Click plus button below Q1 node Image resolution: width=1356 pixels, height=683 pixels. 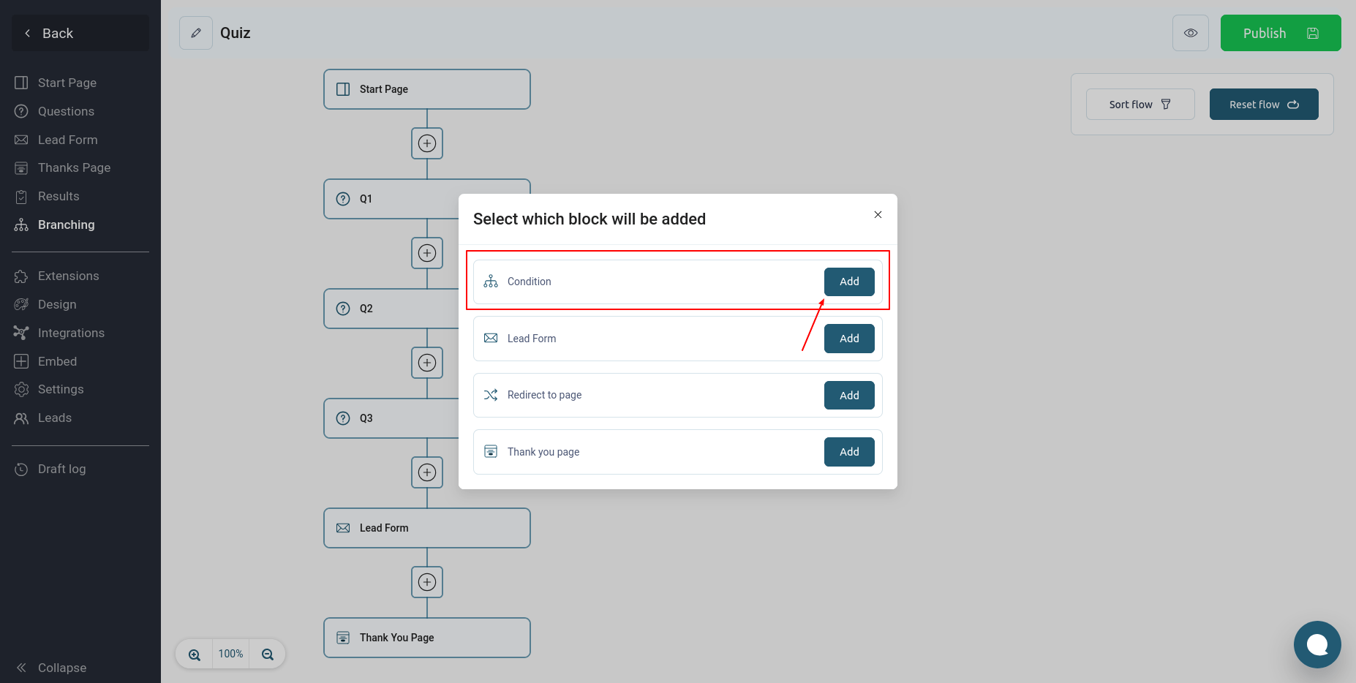pyautogui.click(x=427, y=253)
